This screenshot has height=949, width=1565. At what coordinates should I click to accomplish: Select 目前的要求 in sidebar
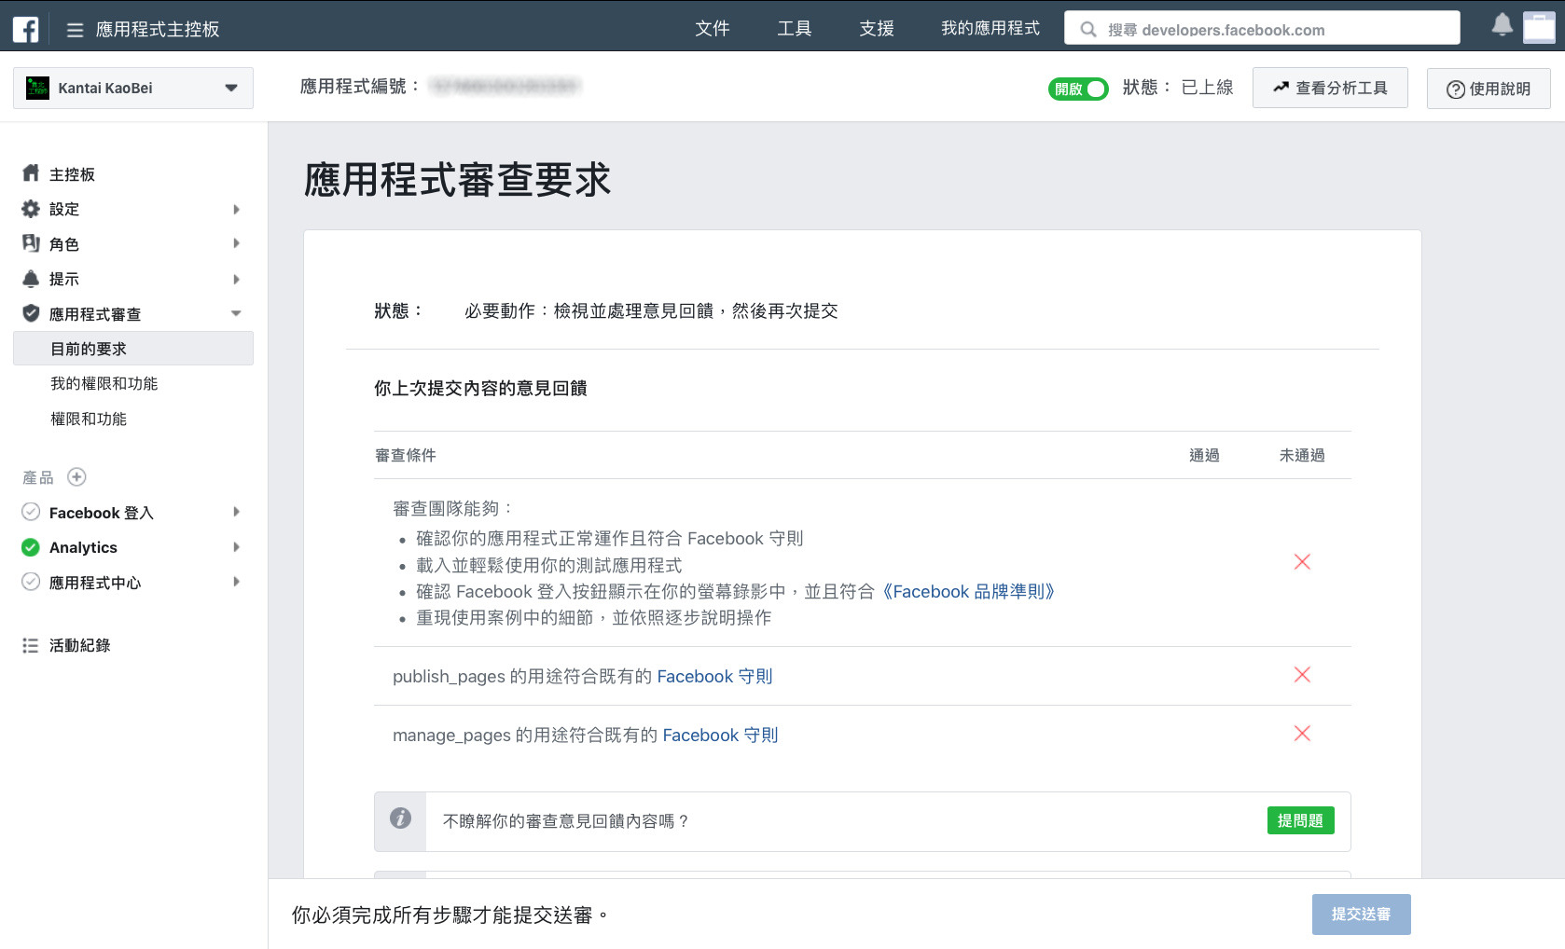(x=133, y=349)
